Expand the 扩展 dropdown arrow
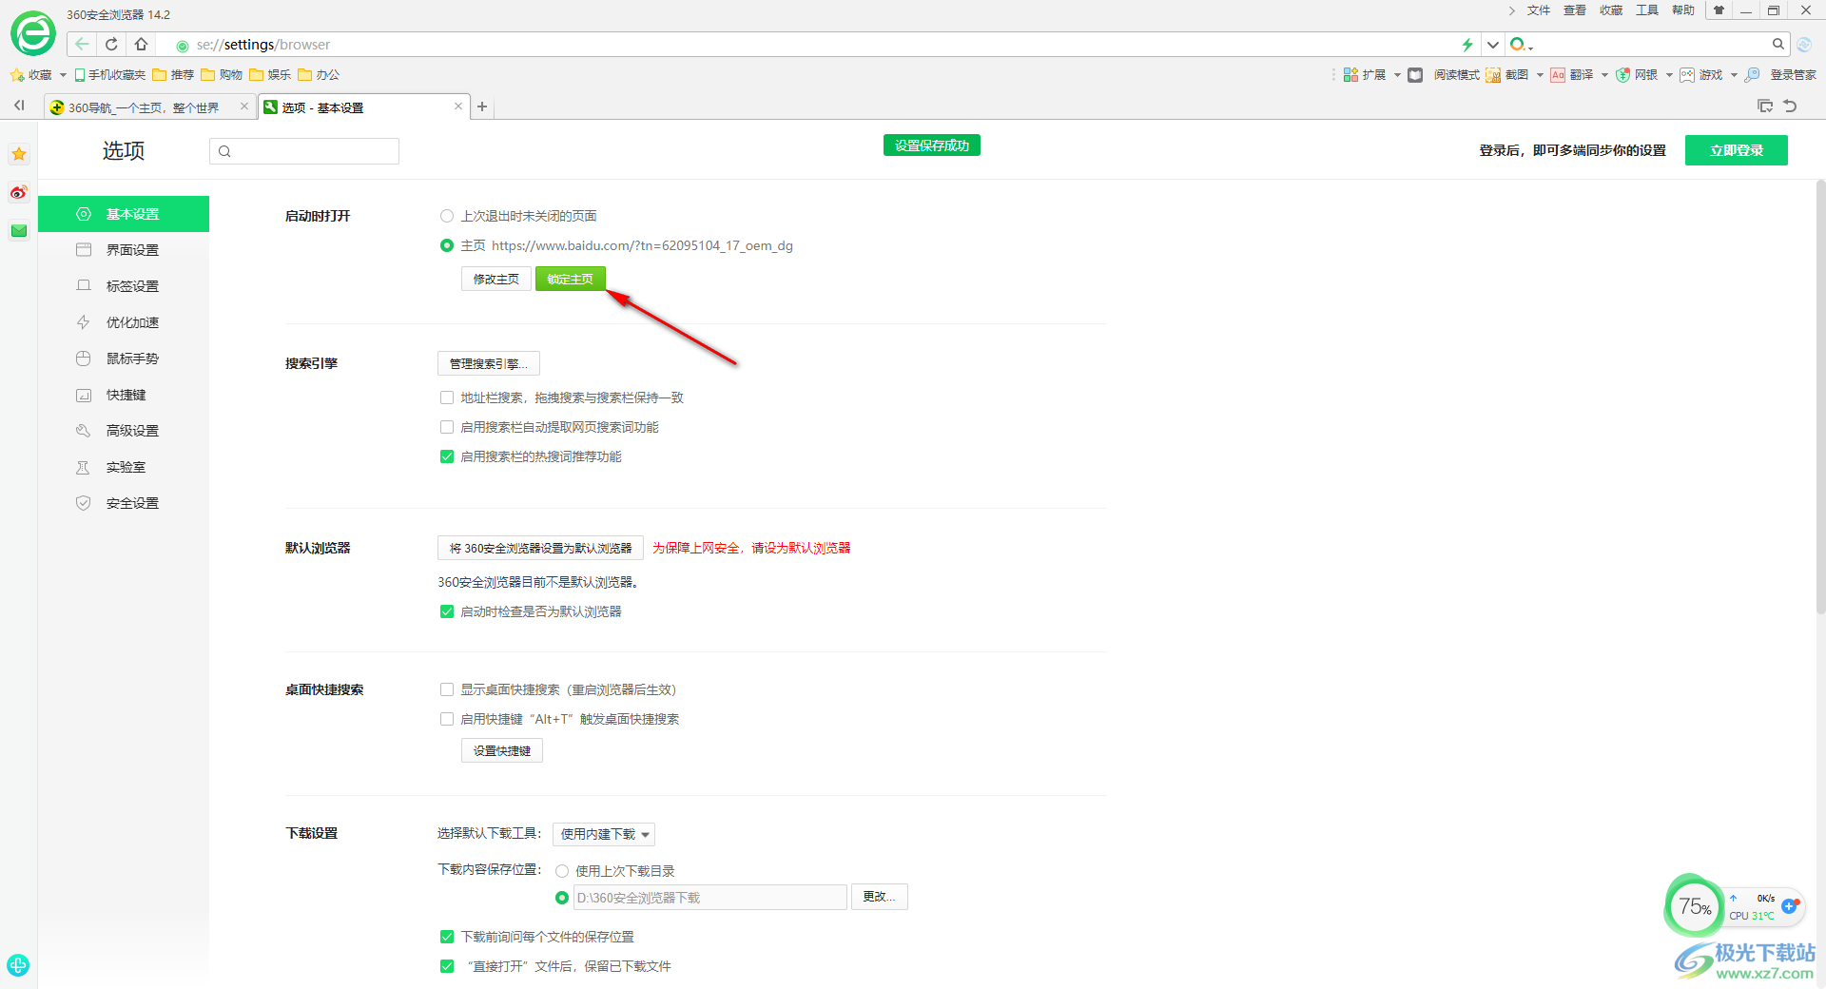The height and width of the screenshot is (989, 1826). point(1396,75)
